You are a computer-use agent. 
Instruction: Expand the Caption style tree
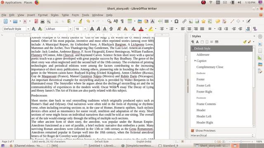click(195, 60)
